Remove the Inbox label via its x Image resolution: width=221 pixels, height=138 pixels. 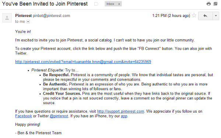(x=119, y=4)
